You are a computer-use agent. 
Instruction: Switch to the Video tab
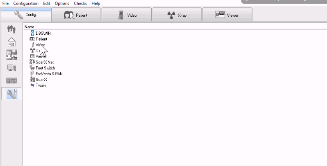(x=126, y=15)
